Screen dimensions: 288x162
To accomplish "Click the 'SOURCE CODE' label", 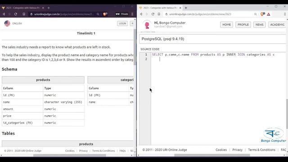I will 150,49.
